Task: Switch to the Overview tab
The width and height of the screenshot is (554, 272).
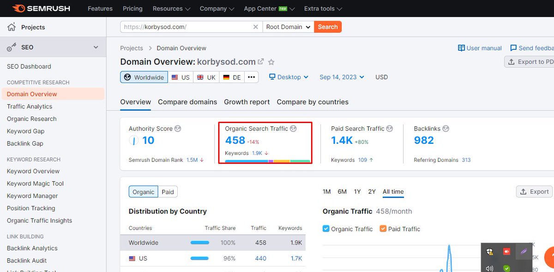Action: [135, 102]
